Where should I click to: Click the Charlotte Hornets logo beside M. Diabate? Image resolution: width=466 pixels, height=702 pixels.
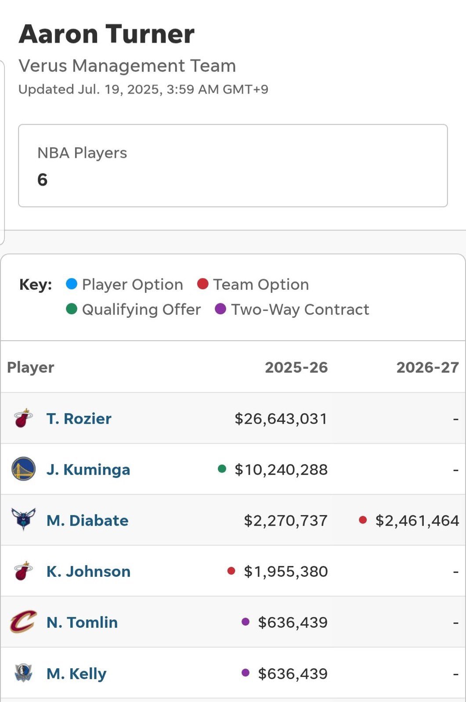point(23,520)
